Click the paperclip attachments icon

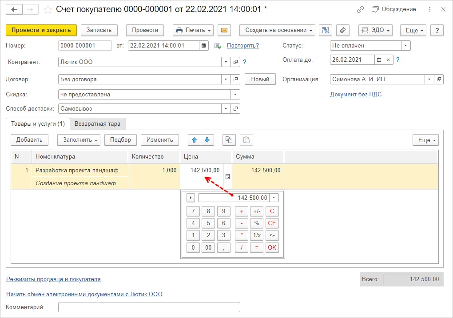342,30
